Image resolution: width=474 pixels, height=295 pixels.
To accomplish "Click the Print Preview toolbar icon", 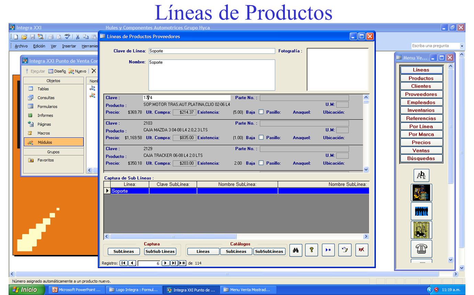I will [x=58, y=36].
